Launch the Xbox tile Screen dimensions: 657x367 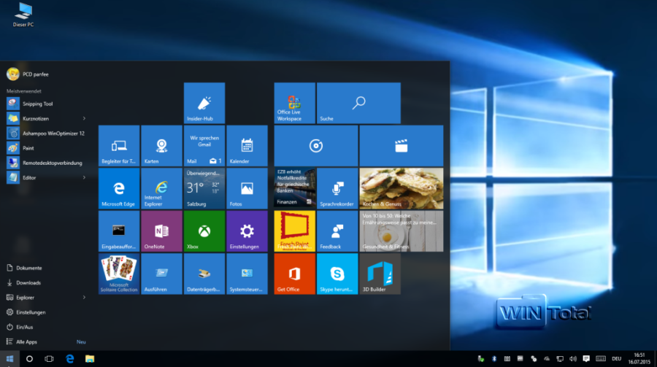point(204,231)
